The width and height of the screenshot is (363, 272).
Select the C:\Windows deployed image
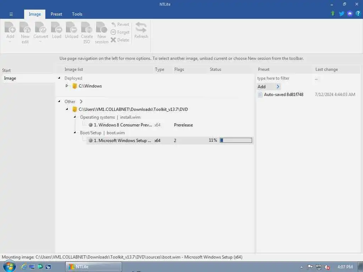[90, 86]
